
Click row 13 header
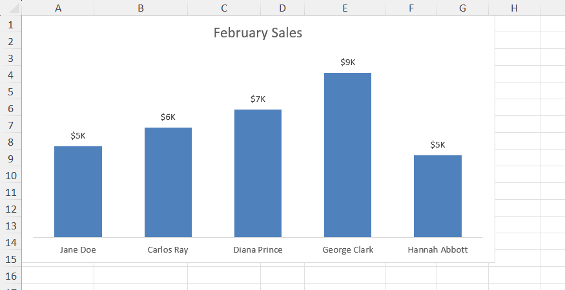tap(11, 226)
